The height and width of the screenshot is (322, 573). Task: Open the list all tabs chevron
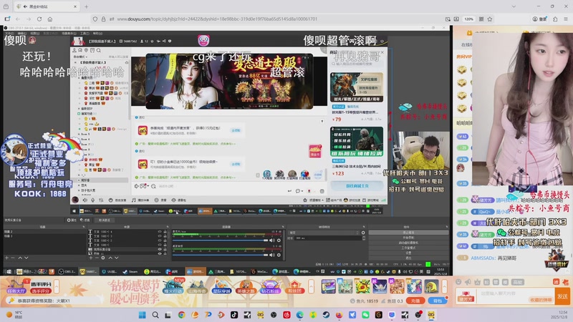coord(514,6)
